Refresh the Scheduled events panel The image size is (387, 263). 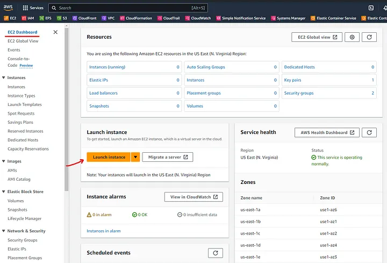[x=216, y=253]
